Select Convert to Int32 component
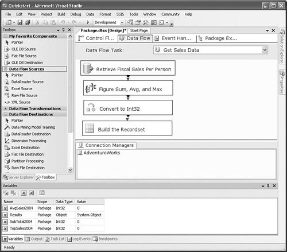This screenshot has height=252, width=287. 128,107
